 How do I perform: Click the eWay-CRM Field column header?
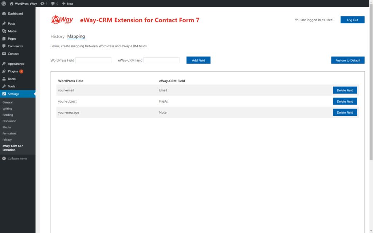pyautogui.click(x=172, y=81)
